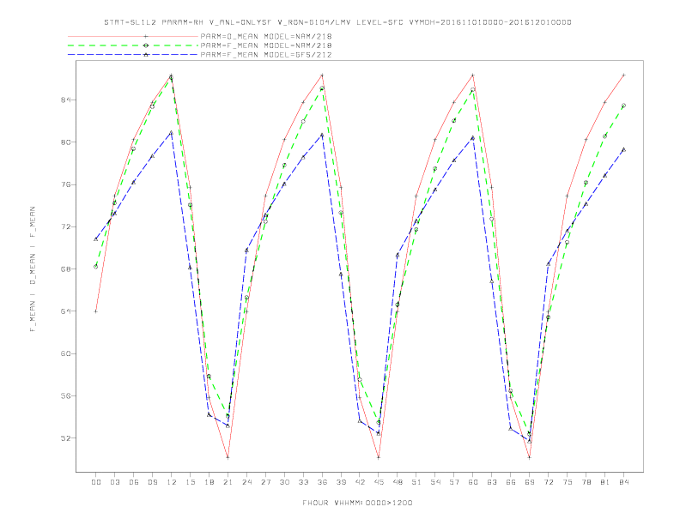Click x-axis forecast hour label 09

click(152, 482)
